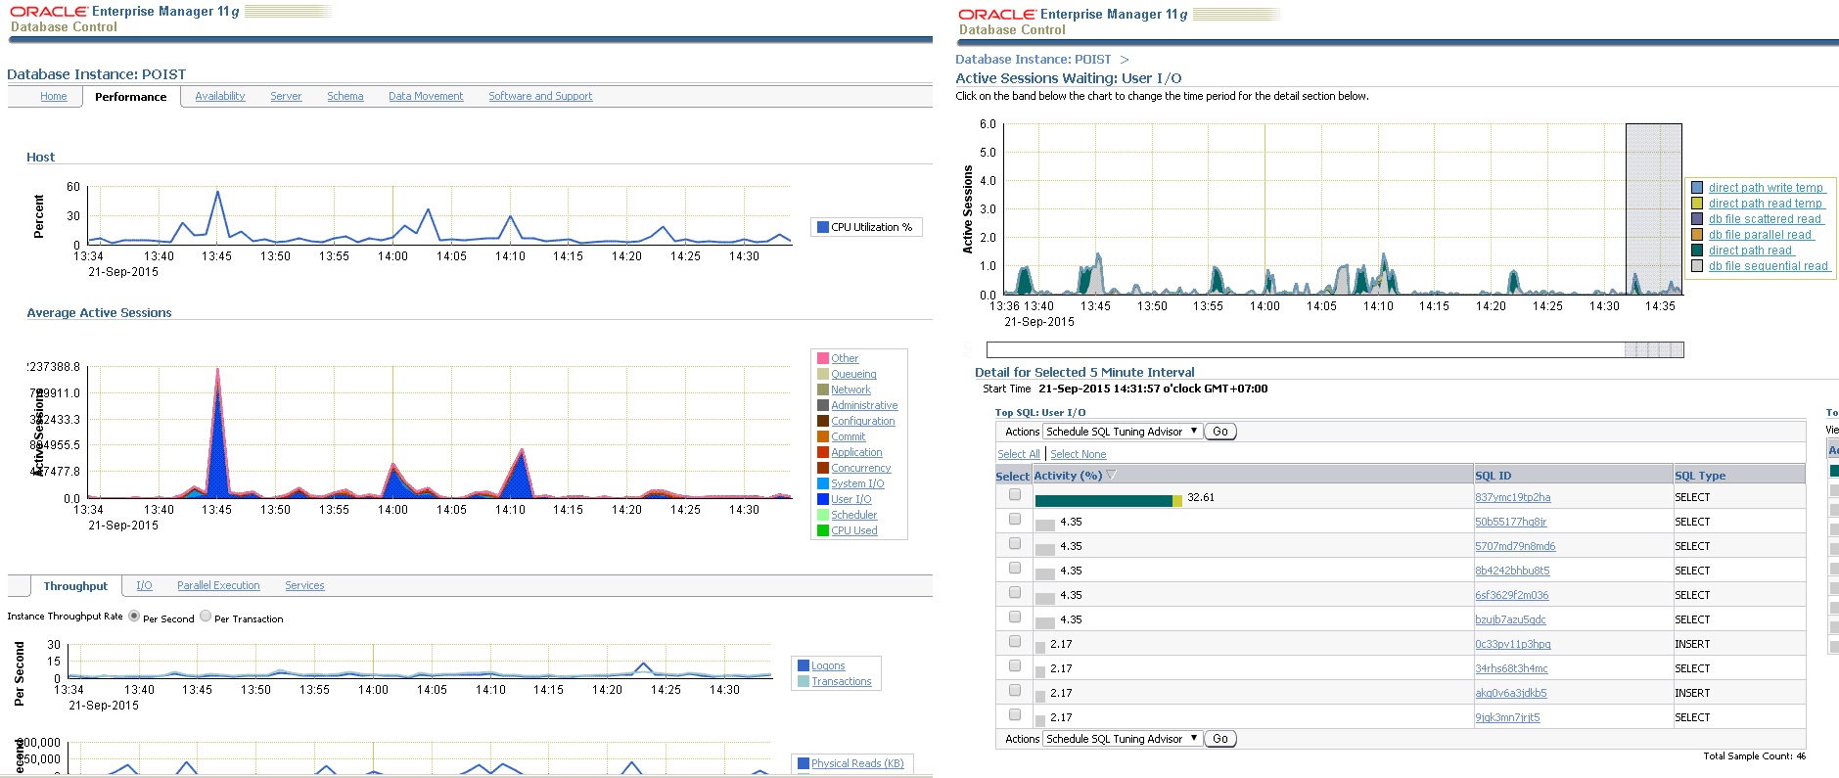Click the User I/O legend color square
Viewport: 1839px width, 778px height.
pos(823,499)
